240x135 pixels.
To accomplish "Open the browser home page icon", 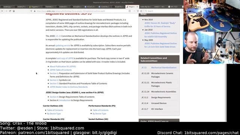I will coord(14,11).
